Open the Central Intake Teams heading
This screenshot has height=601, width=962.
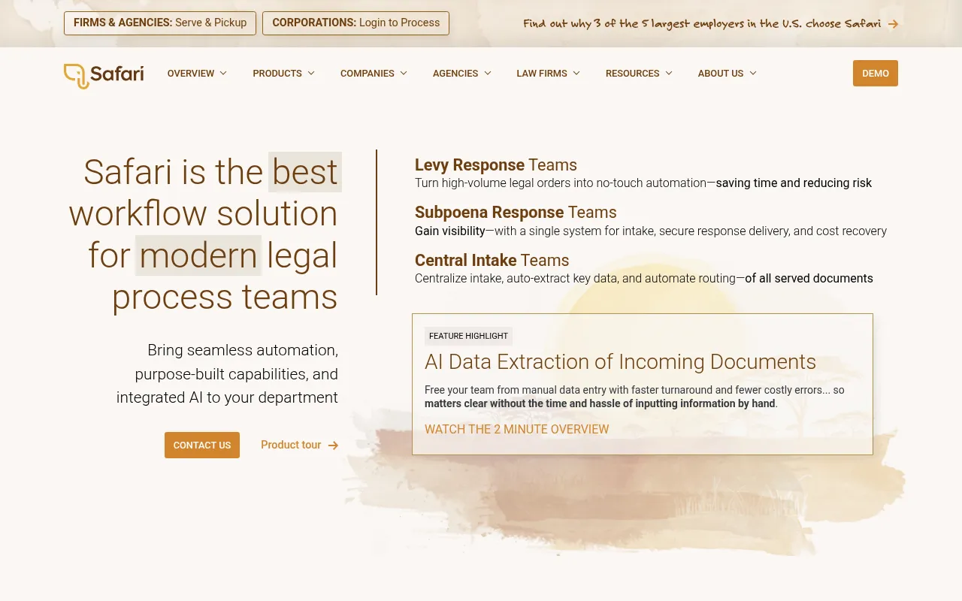click(492, 261)
